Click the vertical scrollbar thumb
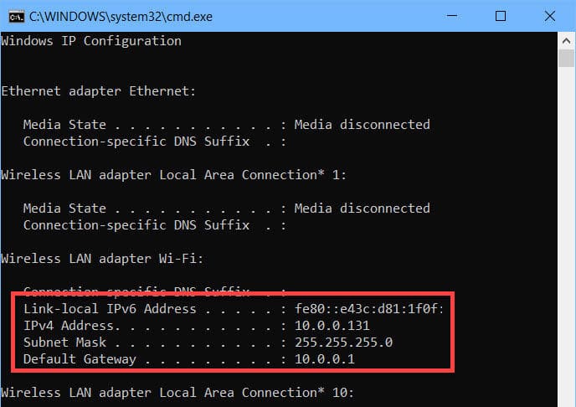This screenshot has height=407, width=576. [566, 59]
